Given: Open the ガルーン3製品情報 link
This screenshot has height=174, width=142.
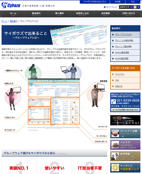Looking at the screenshot, I should point(123,46).
